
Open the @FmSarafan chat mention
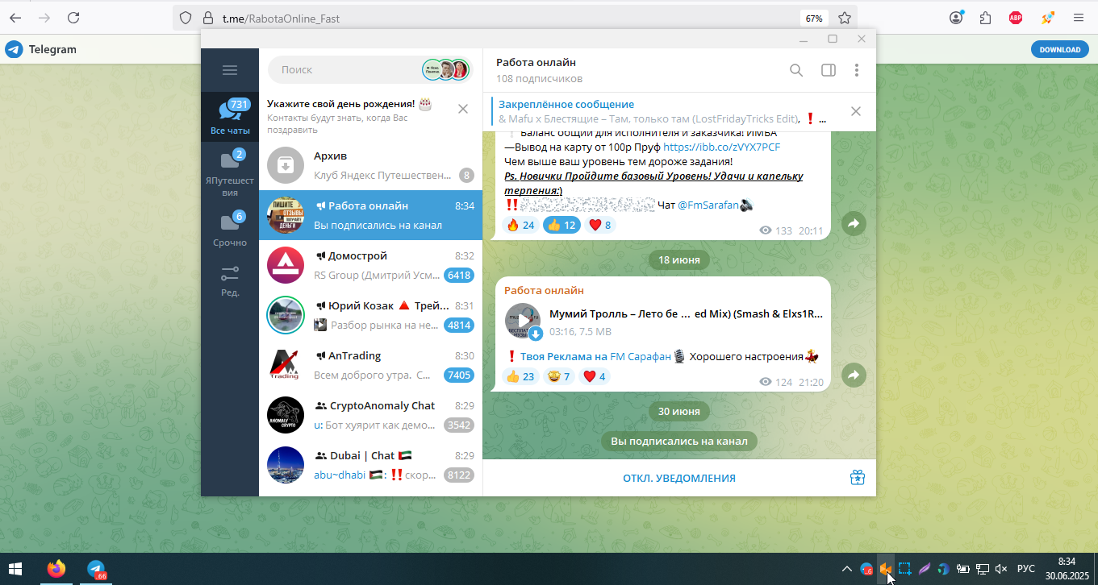tap(708, 205)
